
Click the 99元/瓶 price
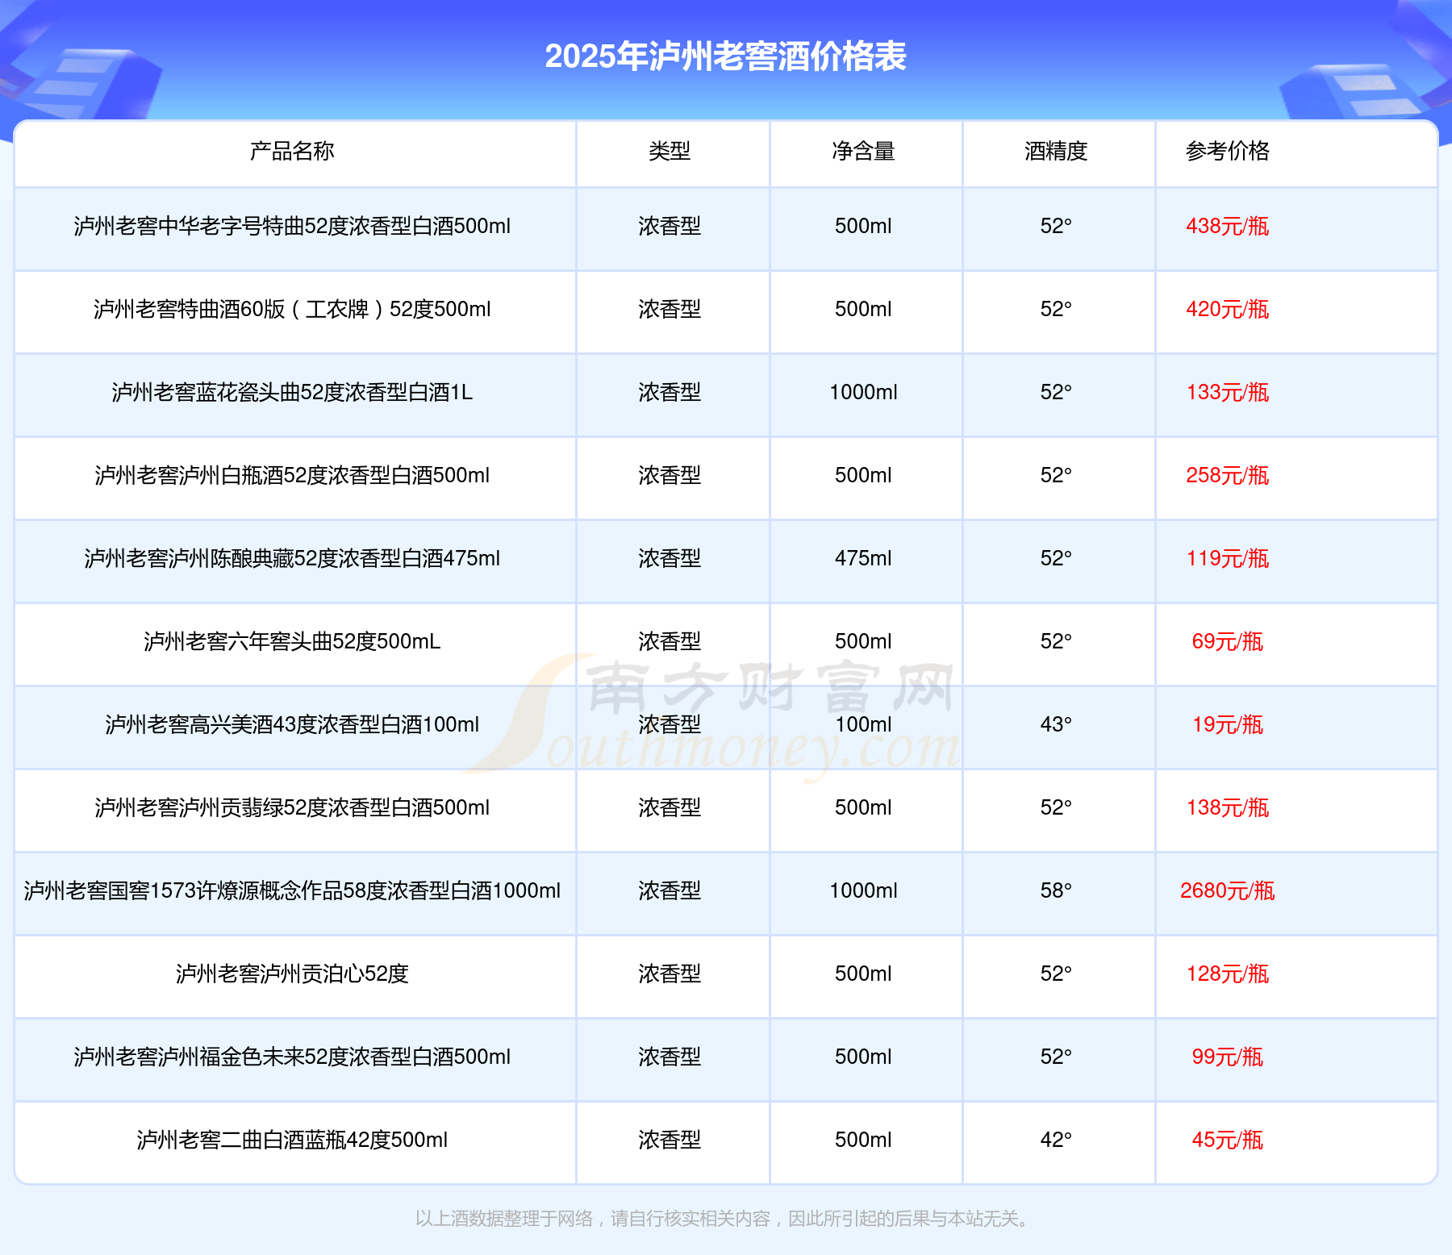pyautogui.click(x=1228, y=1057)
